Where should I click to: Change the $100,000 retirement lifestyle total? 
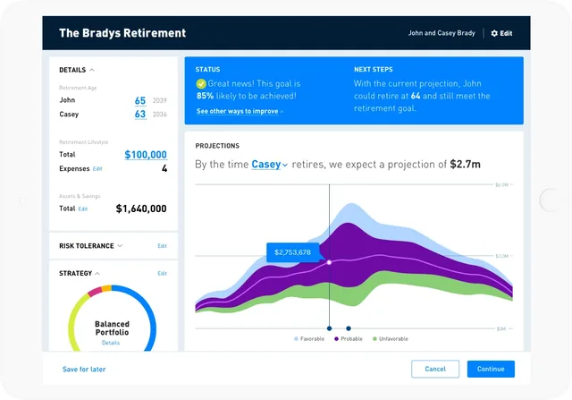(146, 155)
